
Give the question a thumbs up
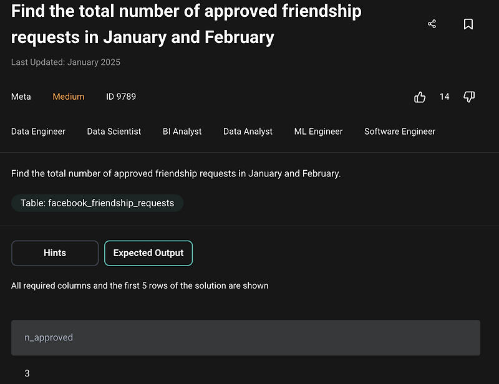pyautogui.click(x=419, y=97)
